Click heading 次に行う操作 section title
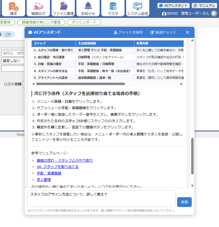219x227 pixels. point(87,93)
